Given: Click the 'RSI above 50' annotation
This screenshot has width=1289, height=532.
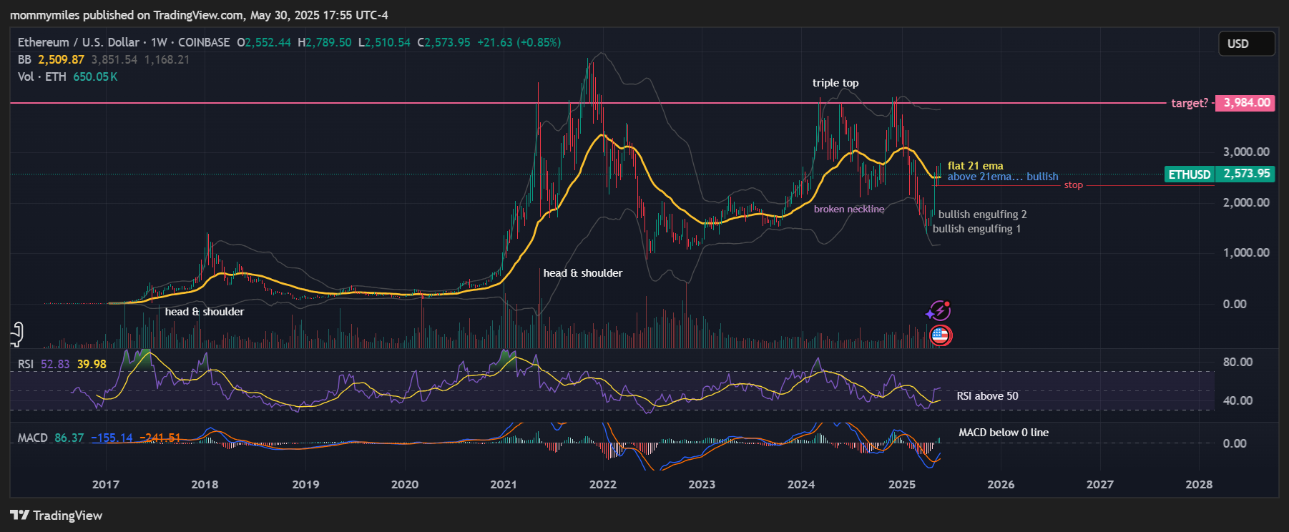Looking at the screenshot, I should click(987, 396).
